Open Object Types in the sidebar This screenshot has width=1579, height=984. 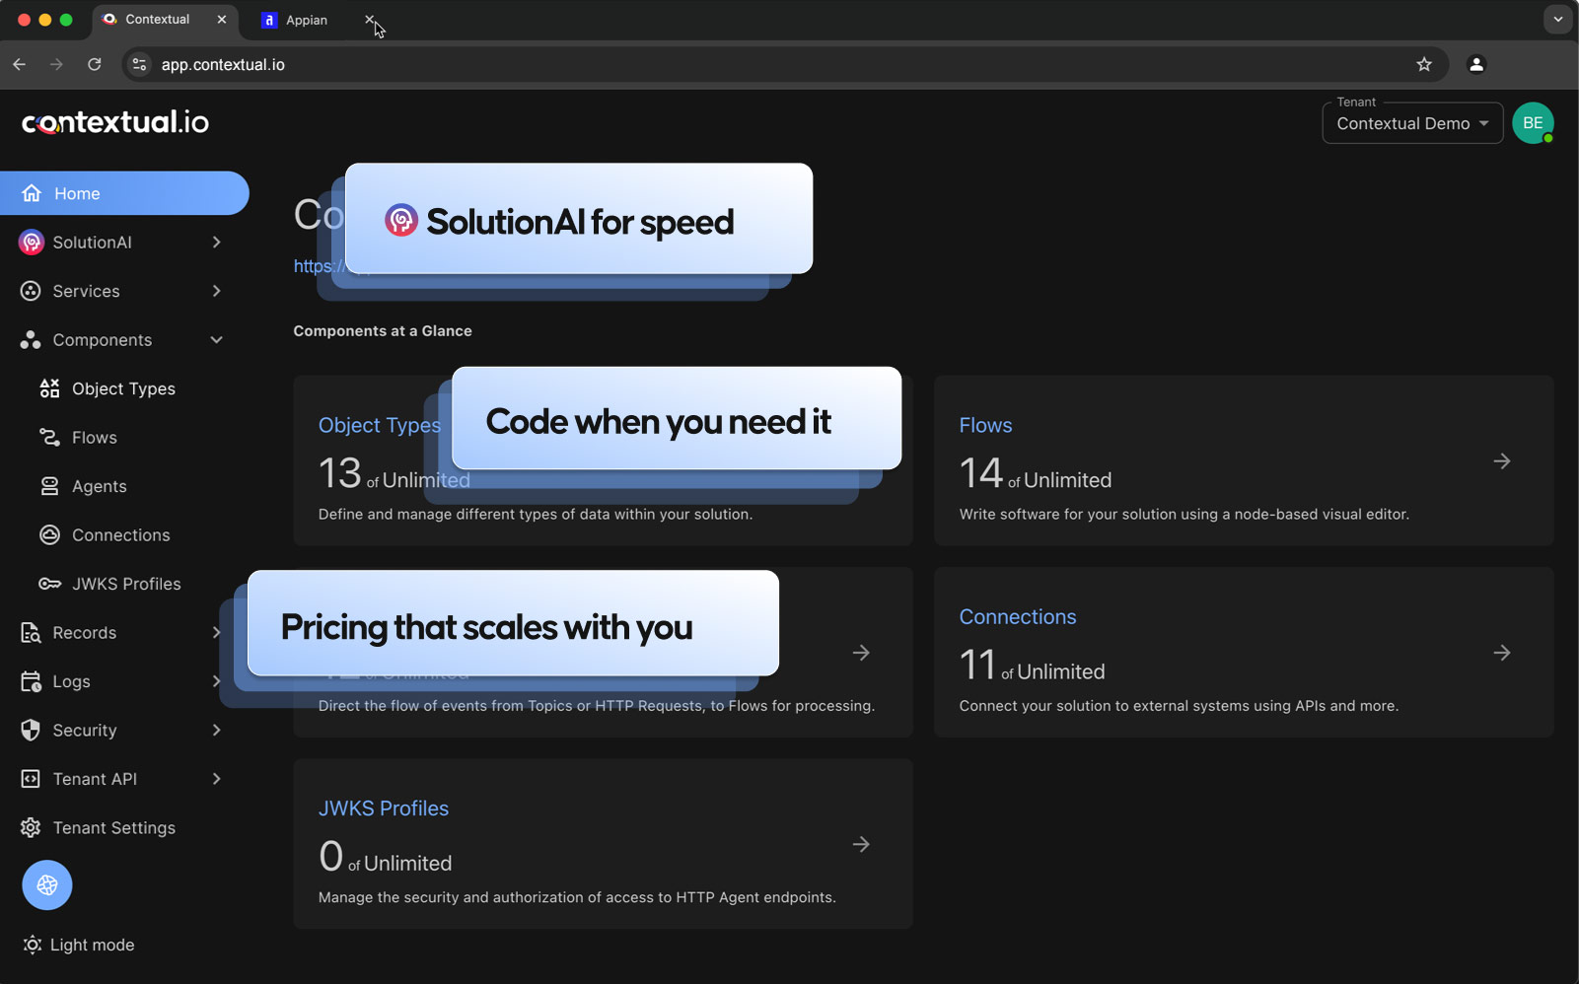(x=123, y=388)
